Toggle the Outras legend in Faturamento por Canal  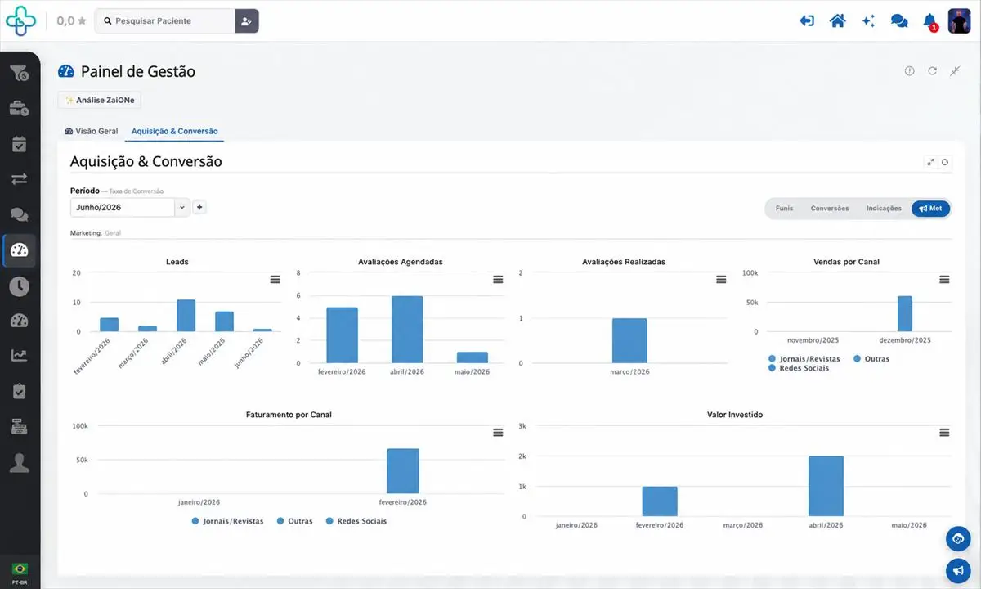[x=294, y=521]
